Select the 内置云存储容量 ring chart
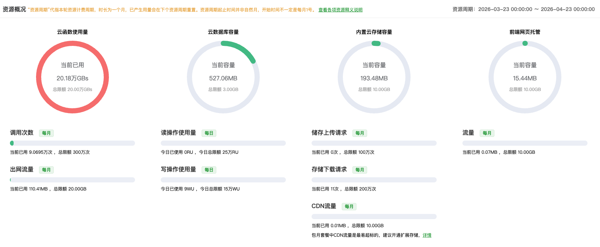This screenshot has height=247, width=600. tap(374, 77)
